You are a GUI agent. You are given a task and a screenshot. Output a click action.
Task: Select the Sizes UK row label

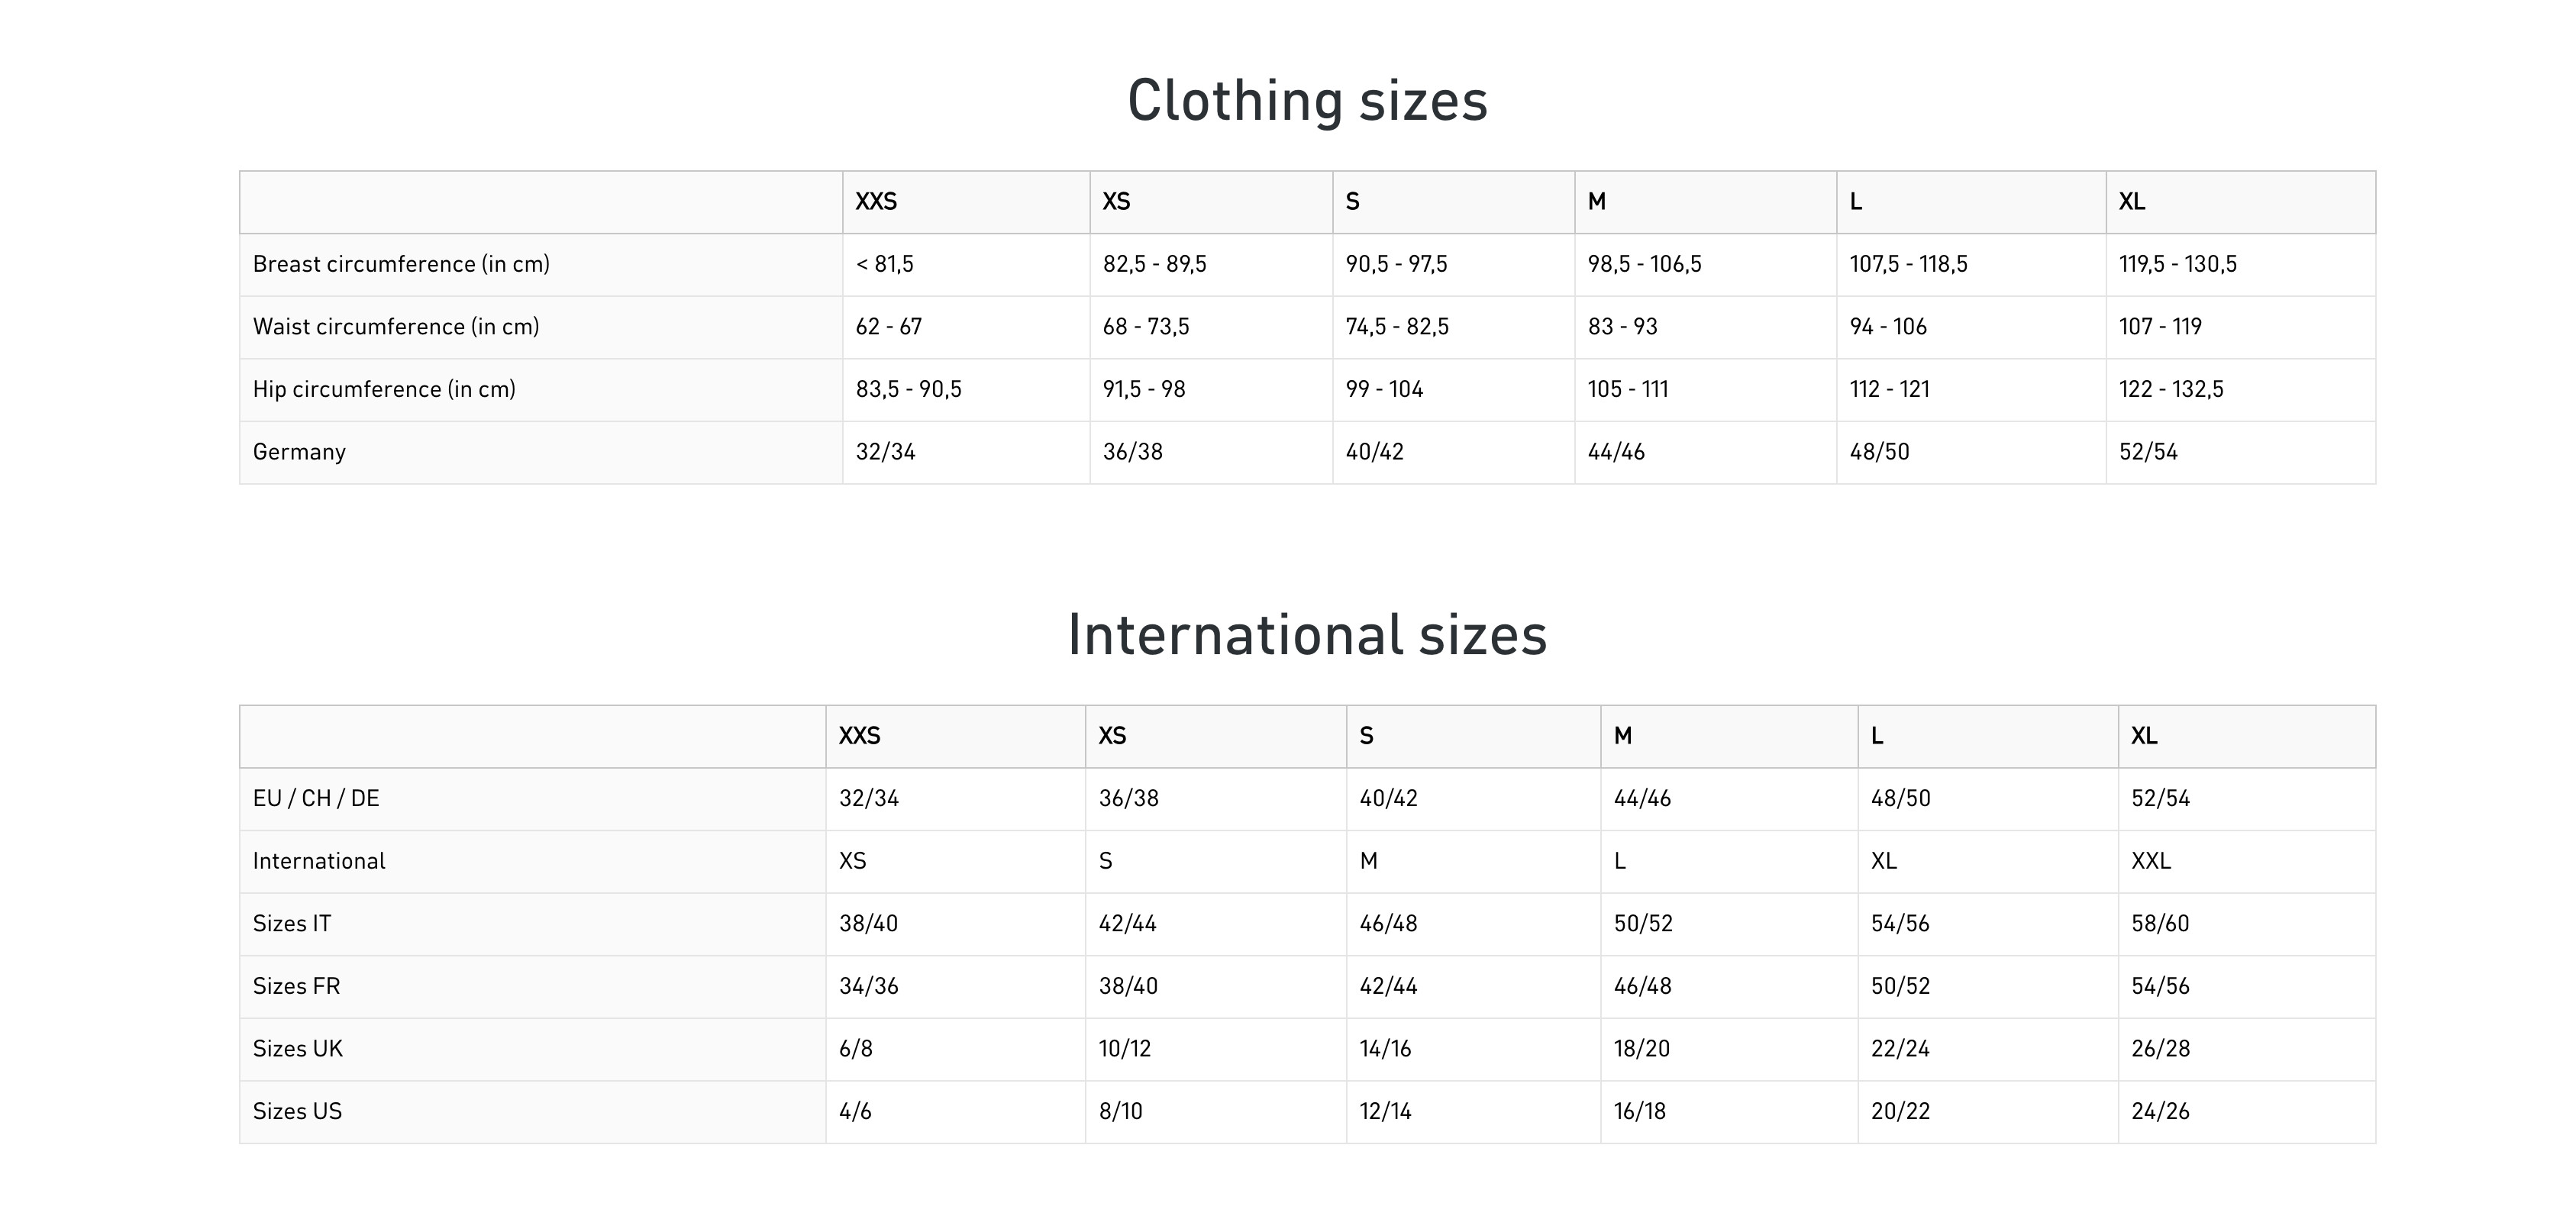click(298, 1049)
